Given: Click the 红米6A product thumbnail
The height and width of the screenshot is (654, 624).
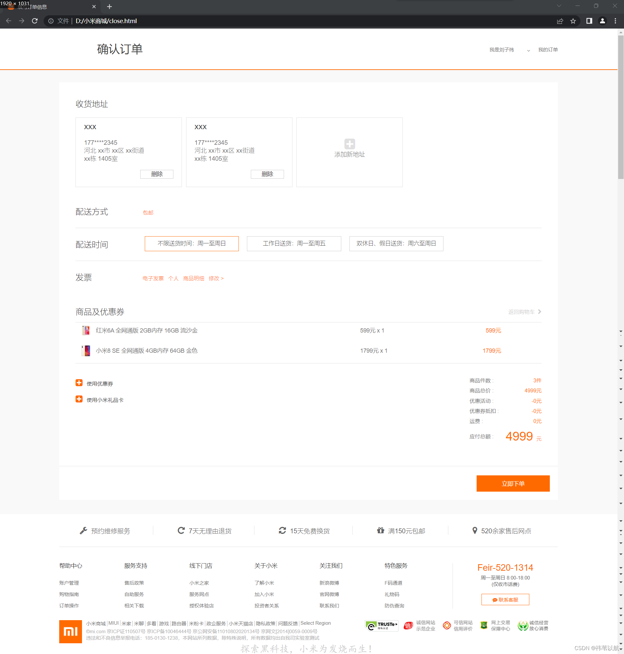Looking at the screenshot, I should click(x=86, y=330).
